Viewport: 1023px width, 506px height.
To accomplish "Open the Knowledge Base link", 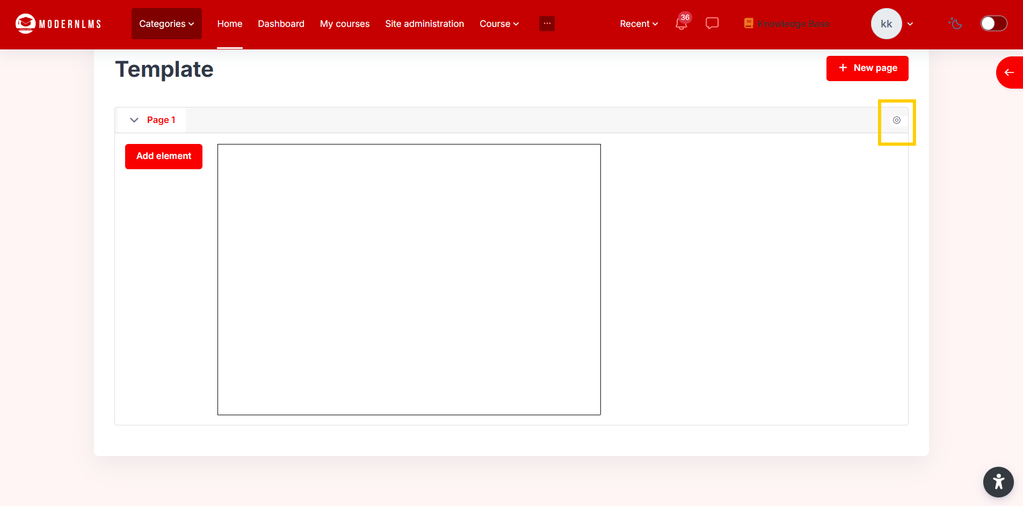I will click(793, 24).
